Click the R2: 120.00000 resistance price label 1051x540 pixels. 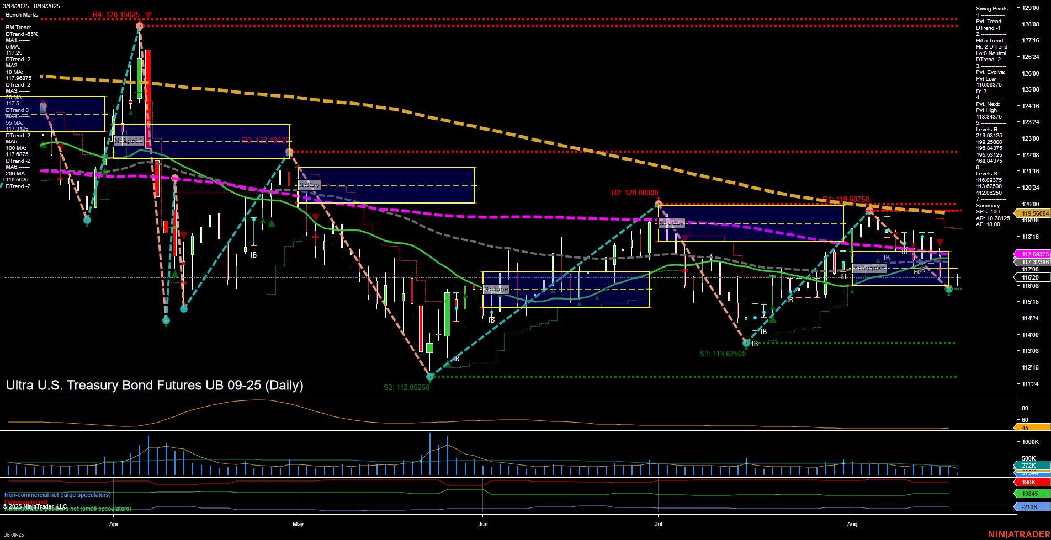tap(634, 193)
